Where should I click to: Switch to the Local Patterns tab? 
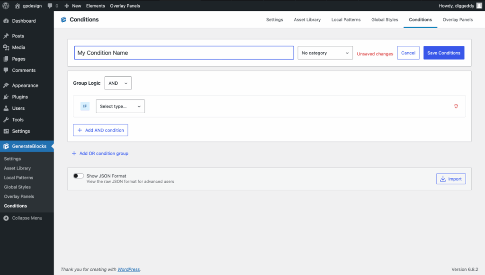click(x=346, y=19)
